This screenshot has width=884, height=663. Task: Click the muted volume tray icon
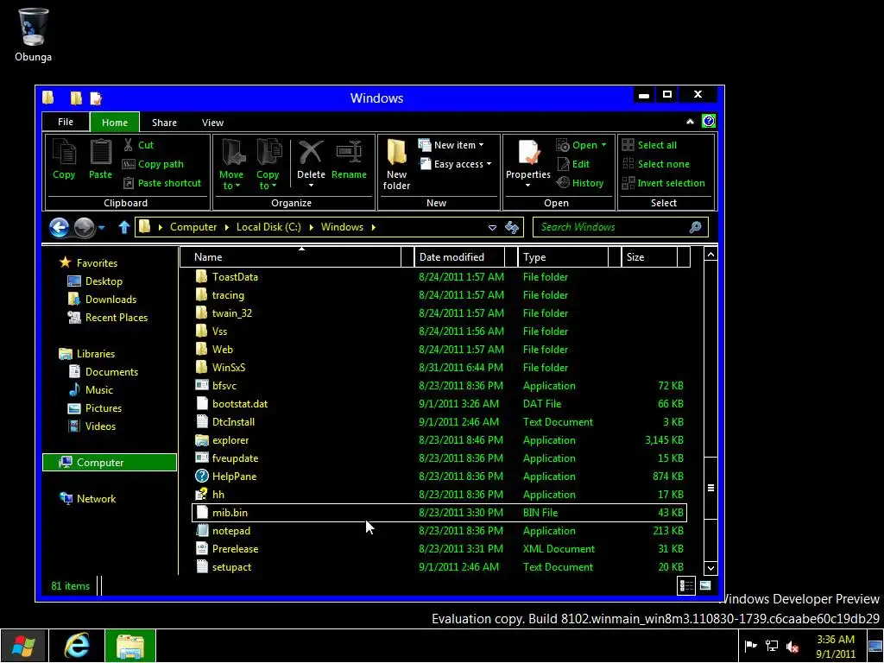pyautogui.click(x=792, y=647)
